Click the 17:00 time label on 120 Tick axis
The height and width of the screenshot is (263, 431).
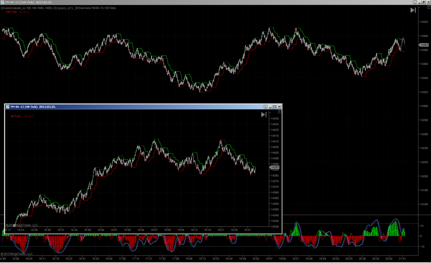(x=122, y=259)
